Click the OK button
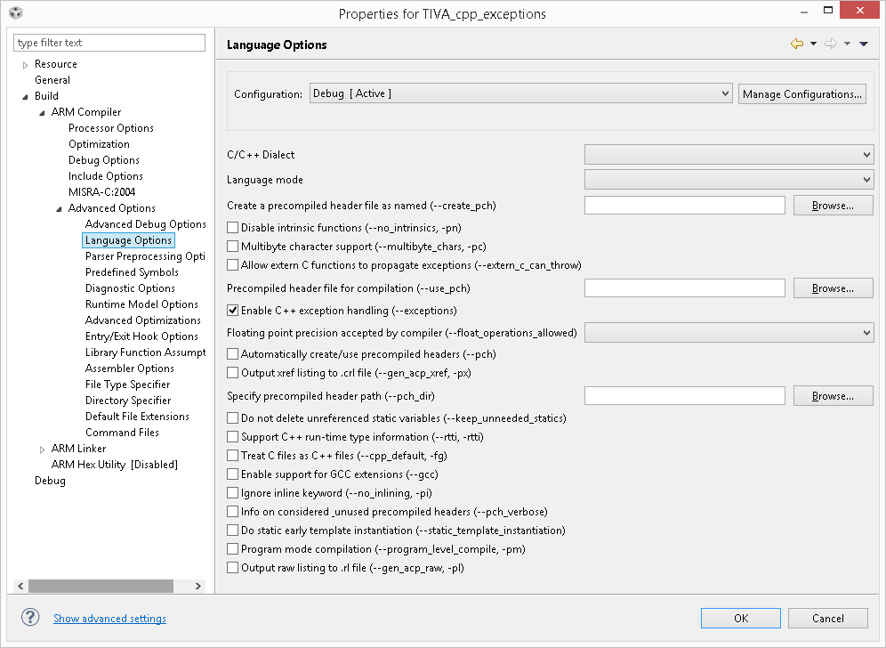 tap(740, 618)
